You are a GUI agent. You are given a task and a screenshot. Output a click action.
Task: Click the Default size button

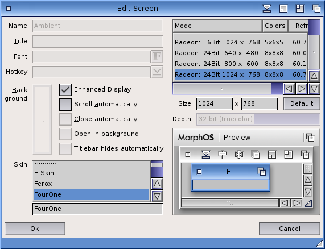tap(302, 103)
